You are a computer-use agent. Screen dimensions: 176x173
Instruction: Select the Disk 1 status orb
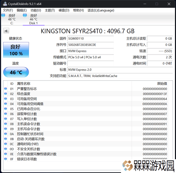point(25,15)
